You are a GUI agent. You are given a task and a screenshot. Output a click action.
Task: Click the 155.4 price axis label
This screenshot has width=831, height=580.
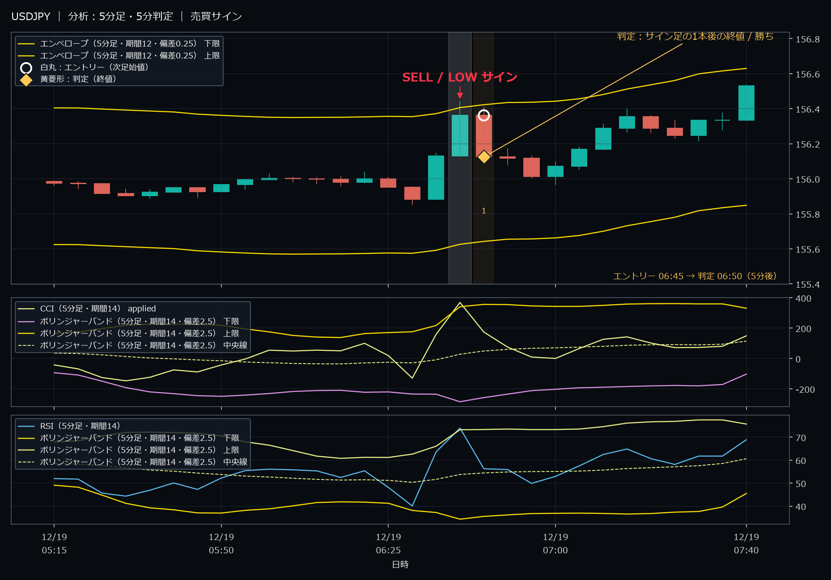coord(808,285)
